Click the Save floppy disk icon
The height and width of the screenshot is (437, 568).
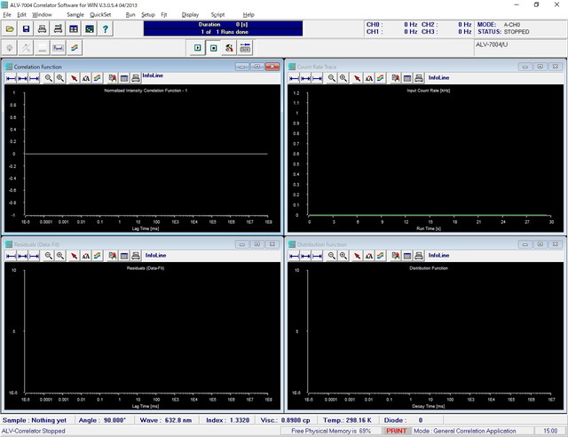[x=26, y=29]
